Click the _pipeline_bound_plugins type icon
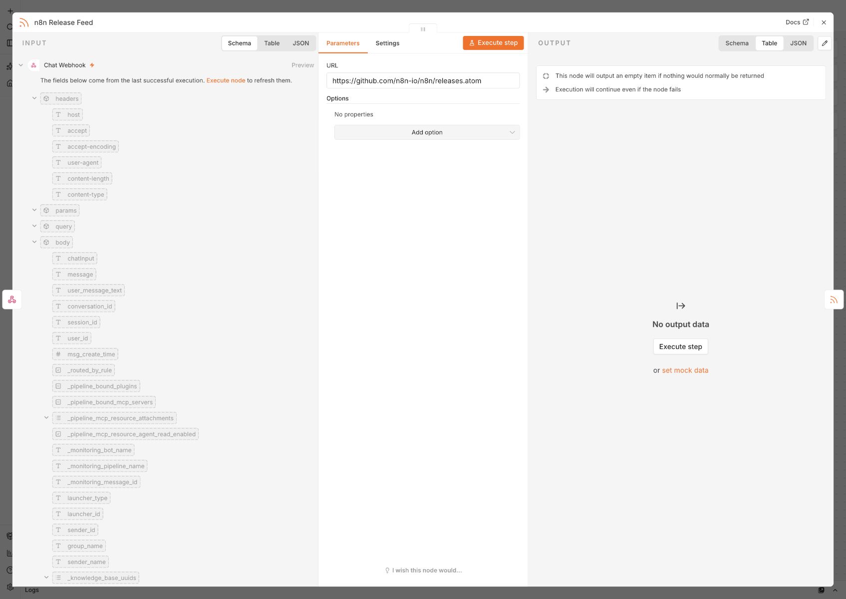 coord(58,386)
